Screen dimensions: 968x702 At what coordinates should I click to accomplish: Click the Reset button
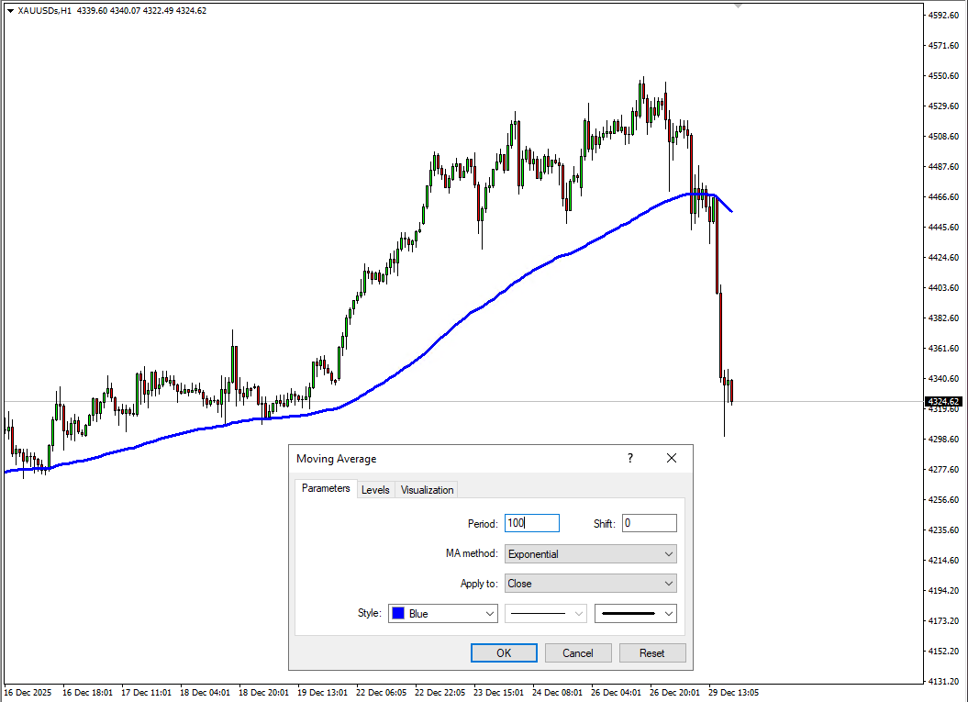[x=651, y=653]
